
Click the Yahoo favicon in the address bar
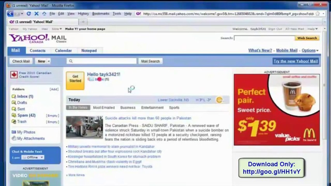pyautogui.click(x=138, y=14)
